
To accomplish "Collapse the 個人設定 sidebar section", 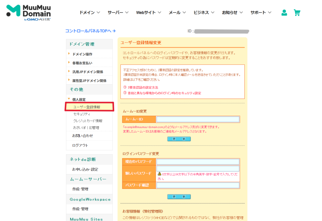I will point(79,99).
